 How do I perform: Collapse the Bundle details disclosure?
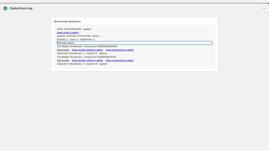[134, 43]
